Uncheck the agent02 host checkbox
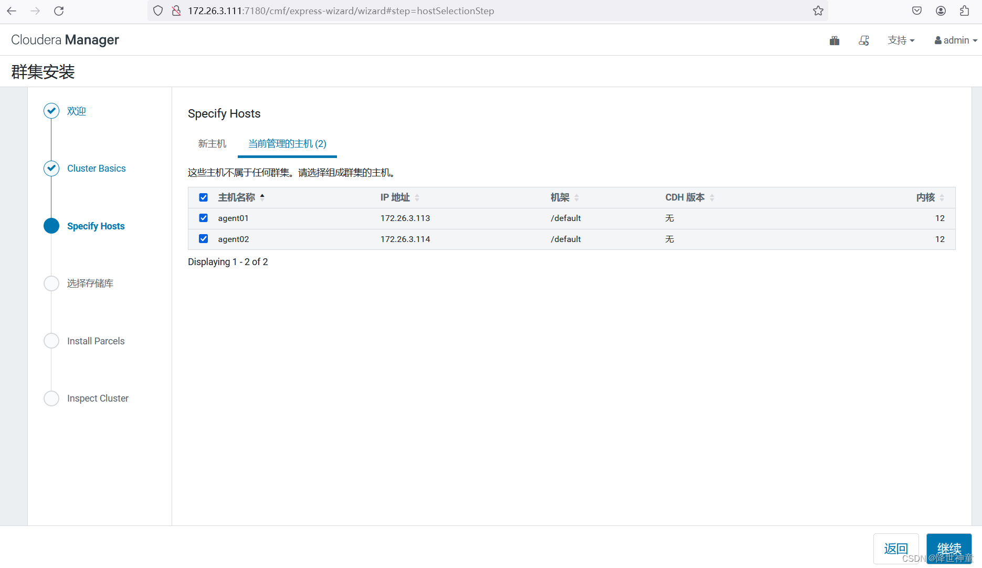Image resolution: width=982 pixels, height=568 pixels. (204, 239)
